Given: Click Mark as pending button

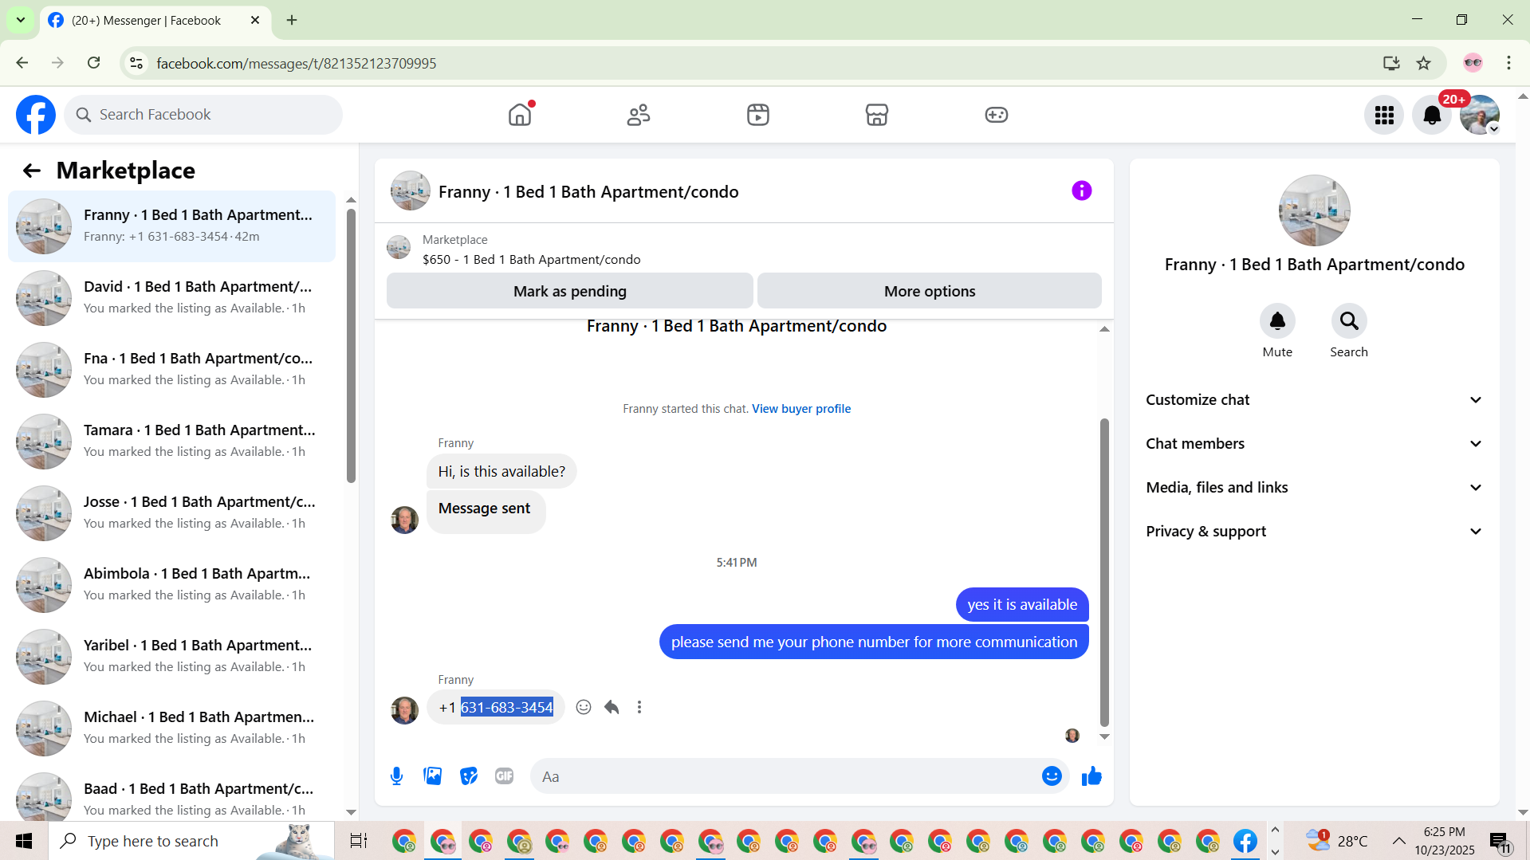Looking at the screenshot, I should [x=570, y=291].
